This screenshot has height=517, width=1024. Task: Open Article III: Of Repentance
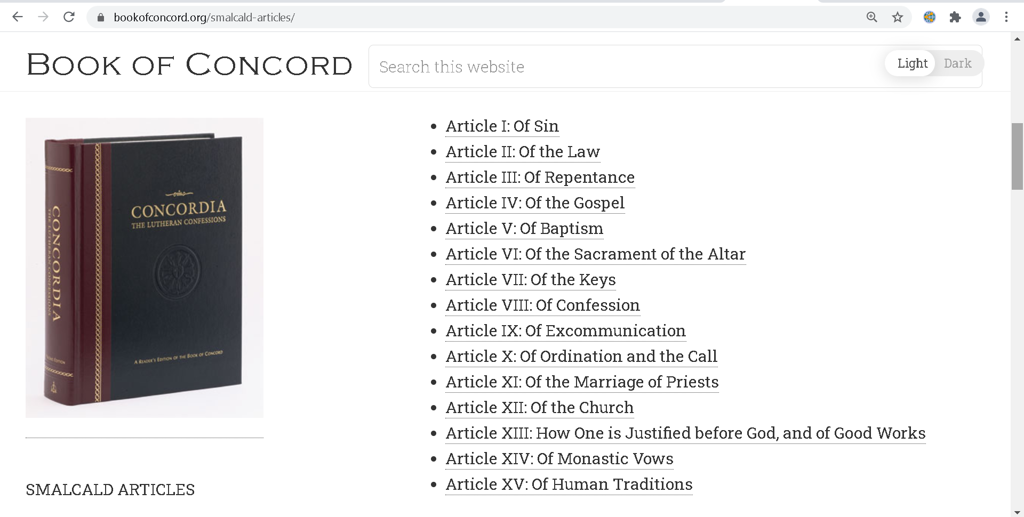click(540, 177)
